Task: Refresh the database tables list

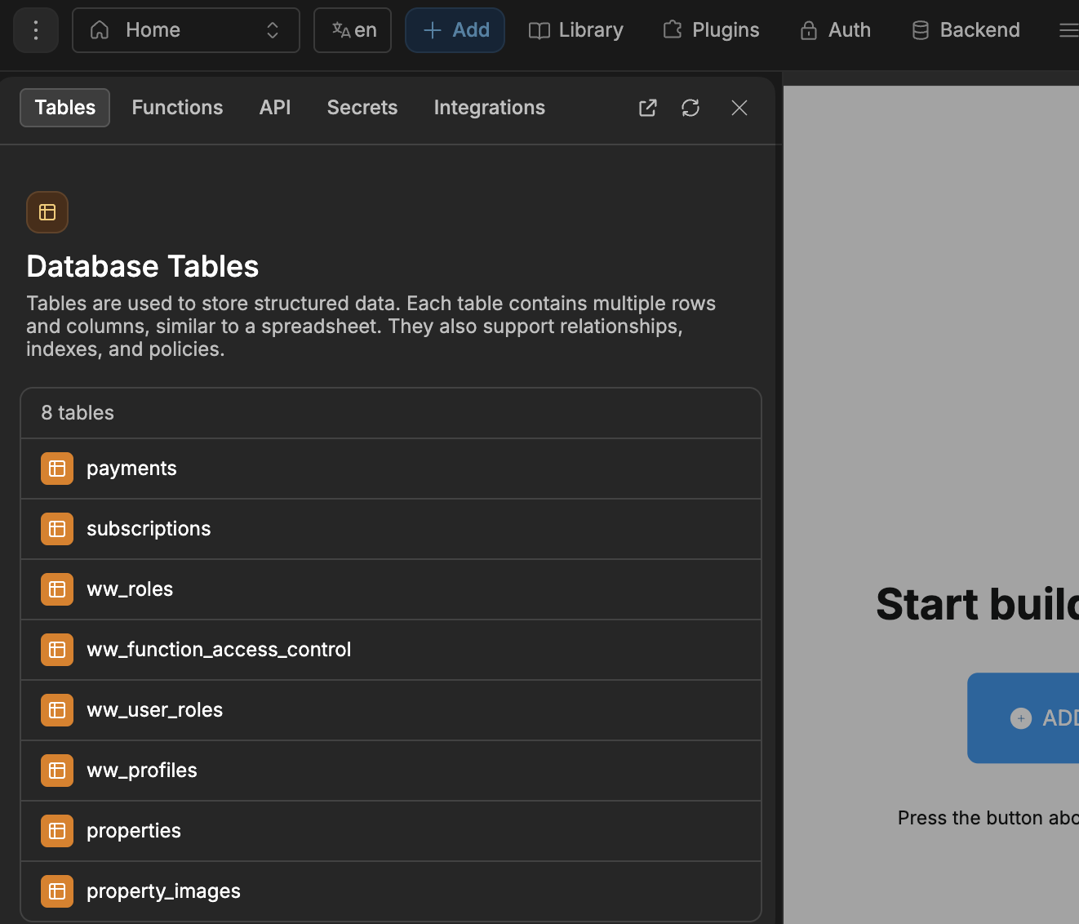Action: 690,108
